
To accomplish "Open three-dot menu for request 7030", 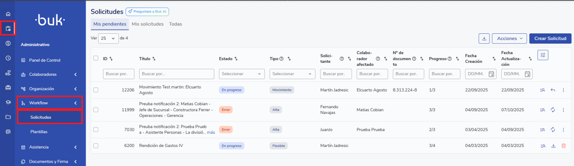I will [563, 130].
